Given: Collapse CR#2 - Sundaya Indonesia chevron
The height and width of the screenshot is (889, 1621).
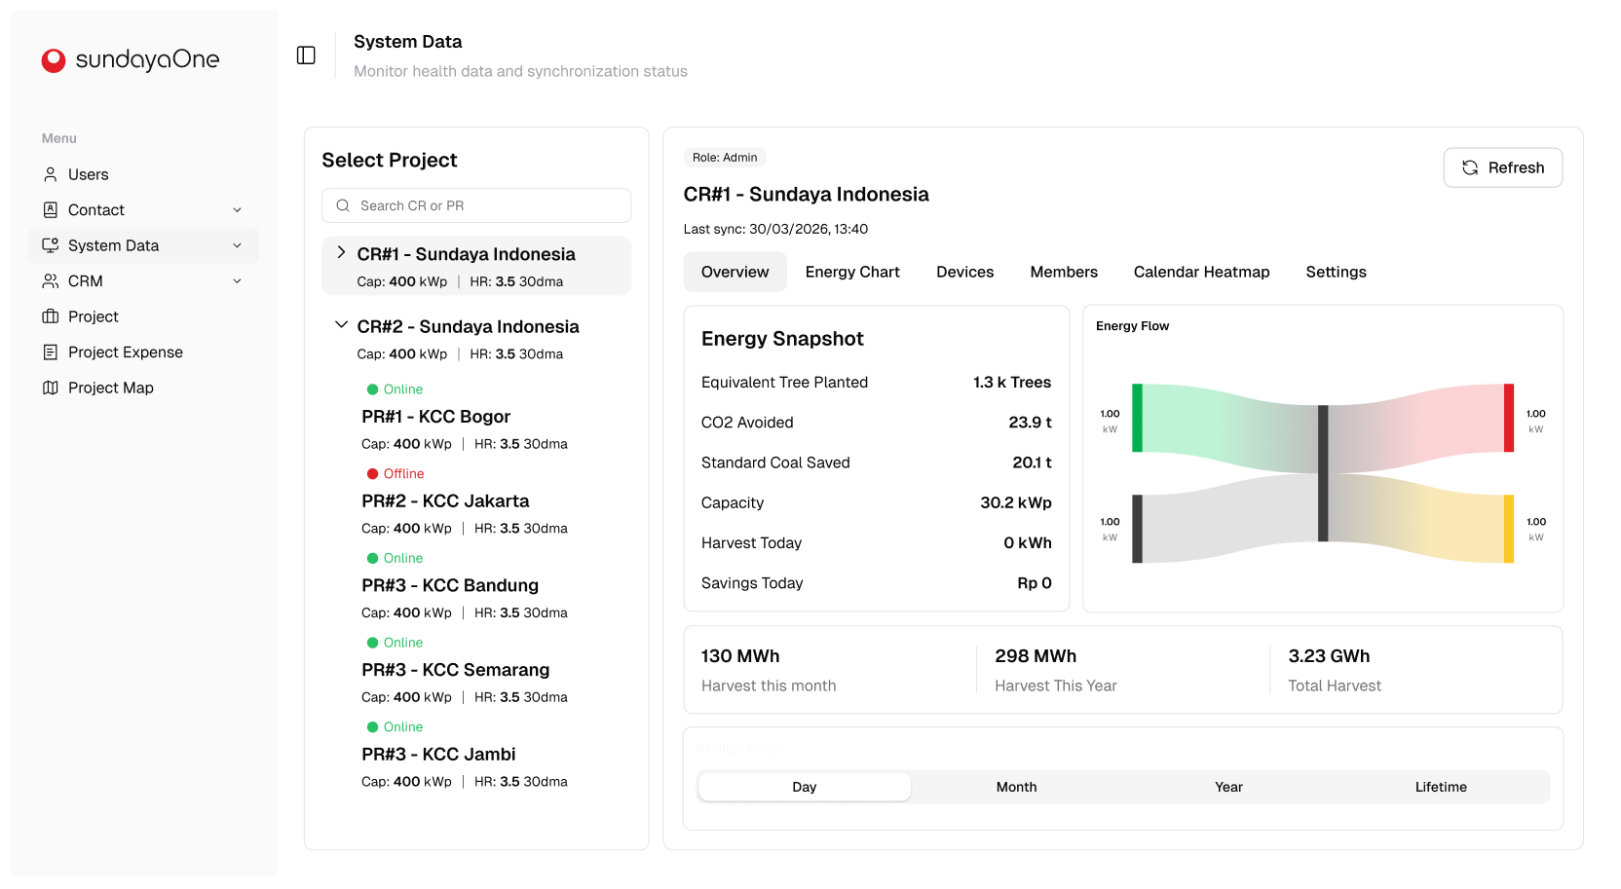Looking at the screenshot, I should coord(341,324).
